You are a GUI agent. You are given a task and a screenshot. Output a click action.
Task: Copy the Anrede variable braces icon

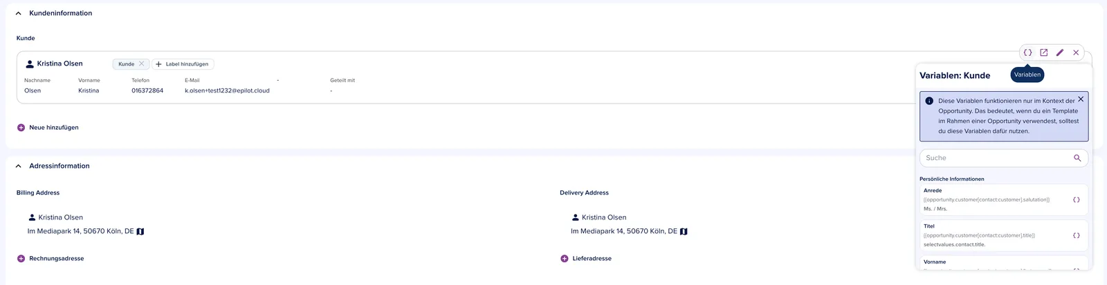pyautogui.click(x=1076, y=199)
